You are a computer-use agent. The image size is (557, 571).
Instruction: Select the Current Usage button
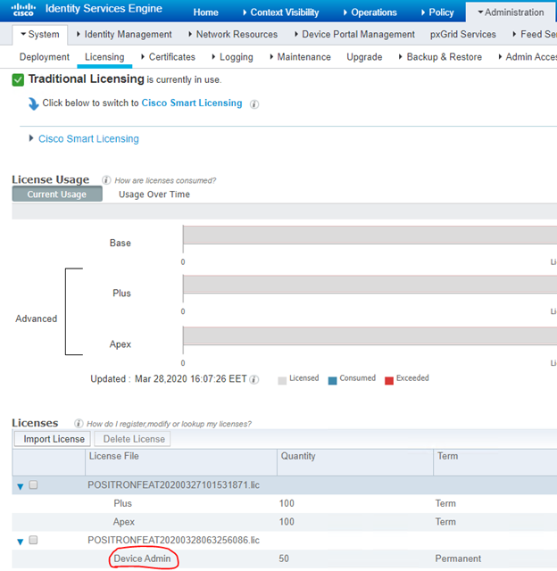pos(57,194)
